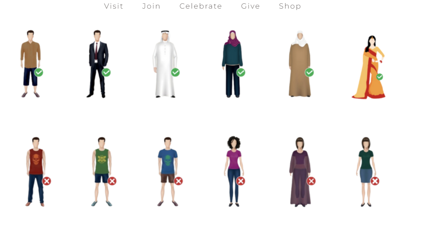Select the woman in purple hijab figure
This screenshot has height=230, width=437.
pos(232,64)
